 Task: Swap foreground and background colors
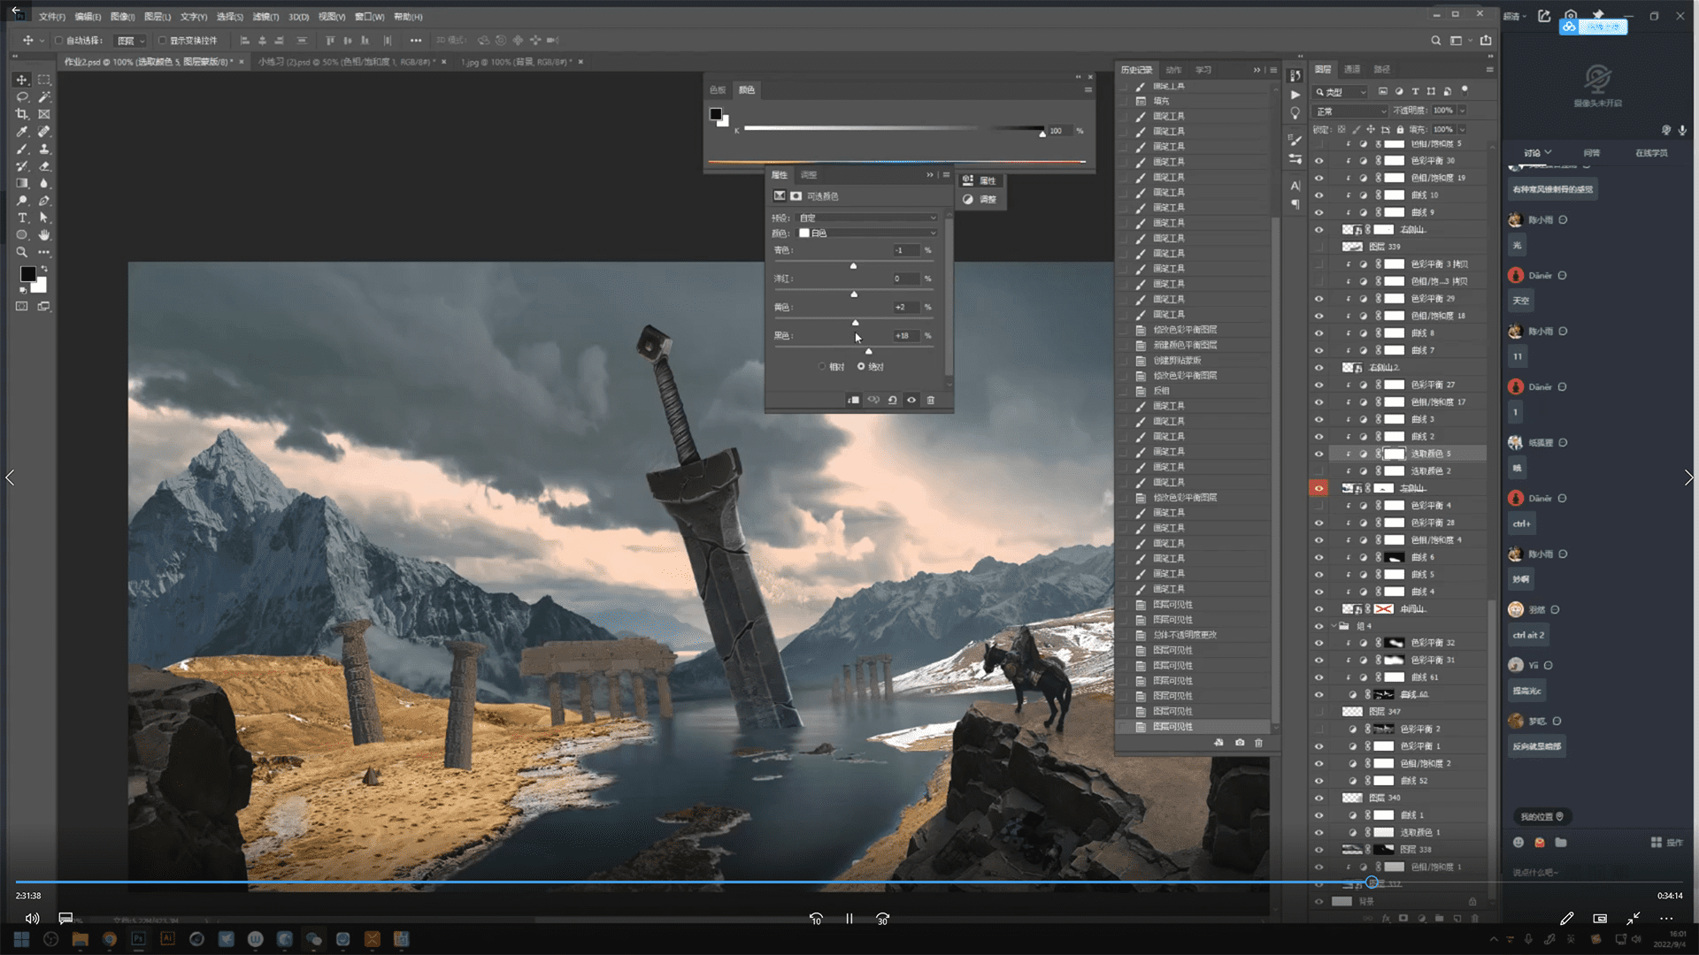[x=44, y=269]
